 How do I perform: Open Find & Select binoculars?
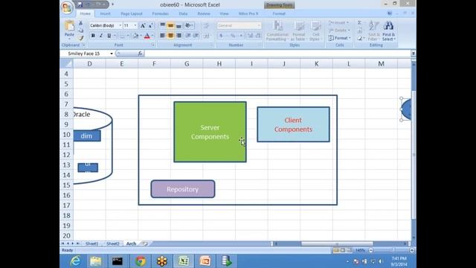pyautogui.click(x=388, y=31)
